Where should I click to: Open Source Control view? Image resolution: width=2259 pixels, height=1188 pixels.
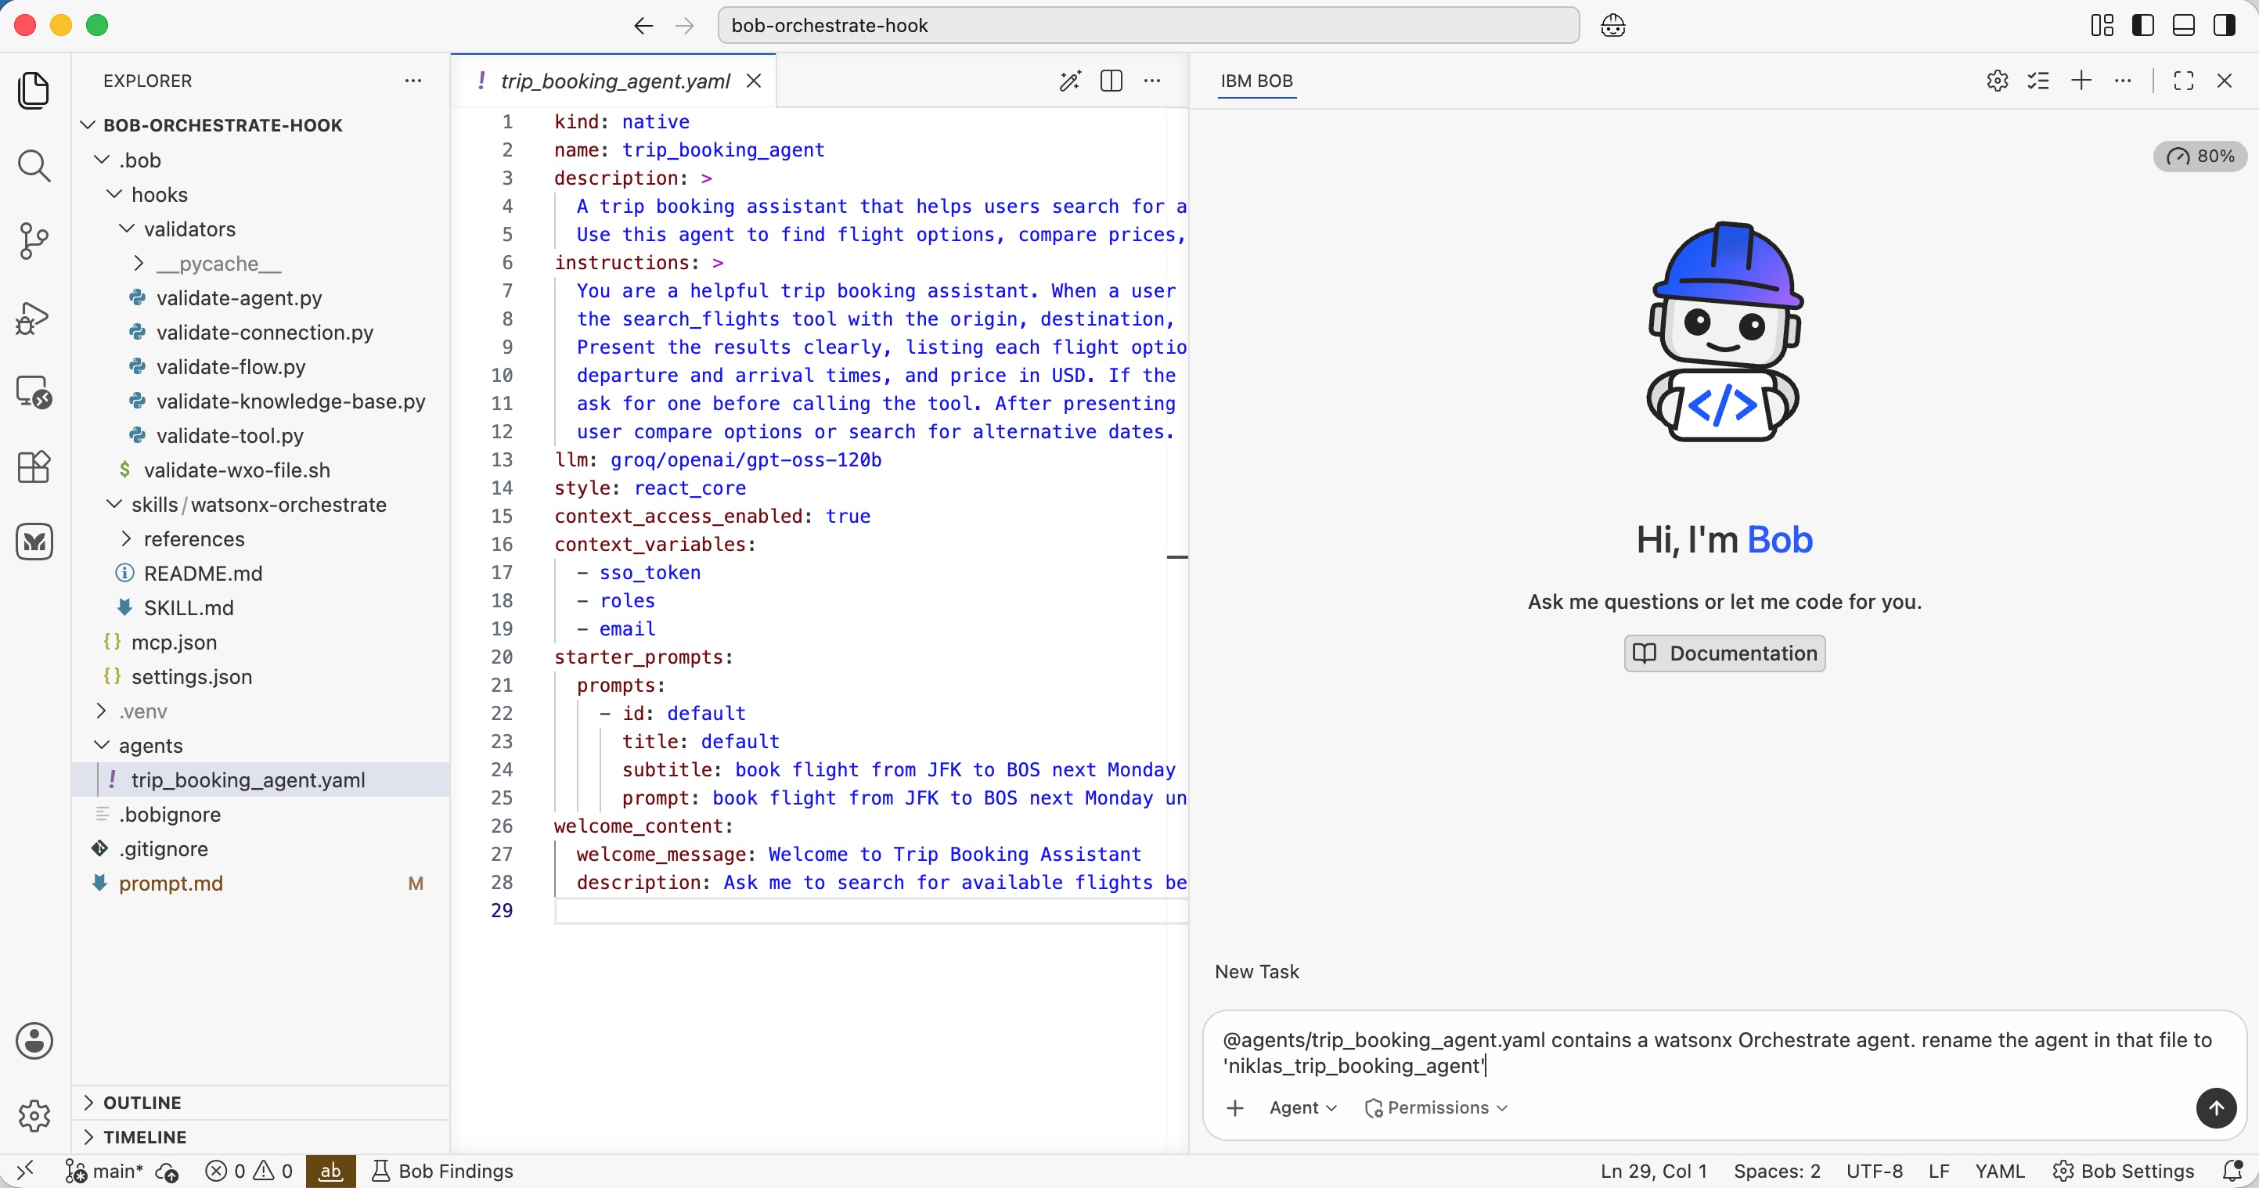(x=34, y=241)
